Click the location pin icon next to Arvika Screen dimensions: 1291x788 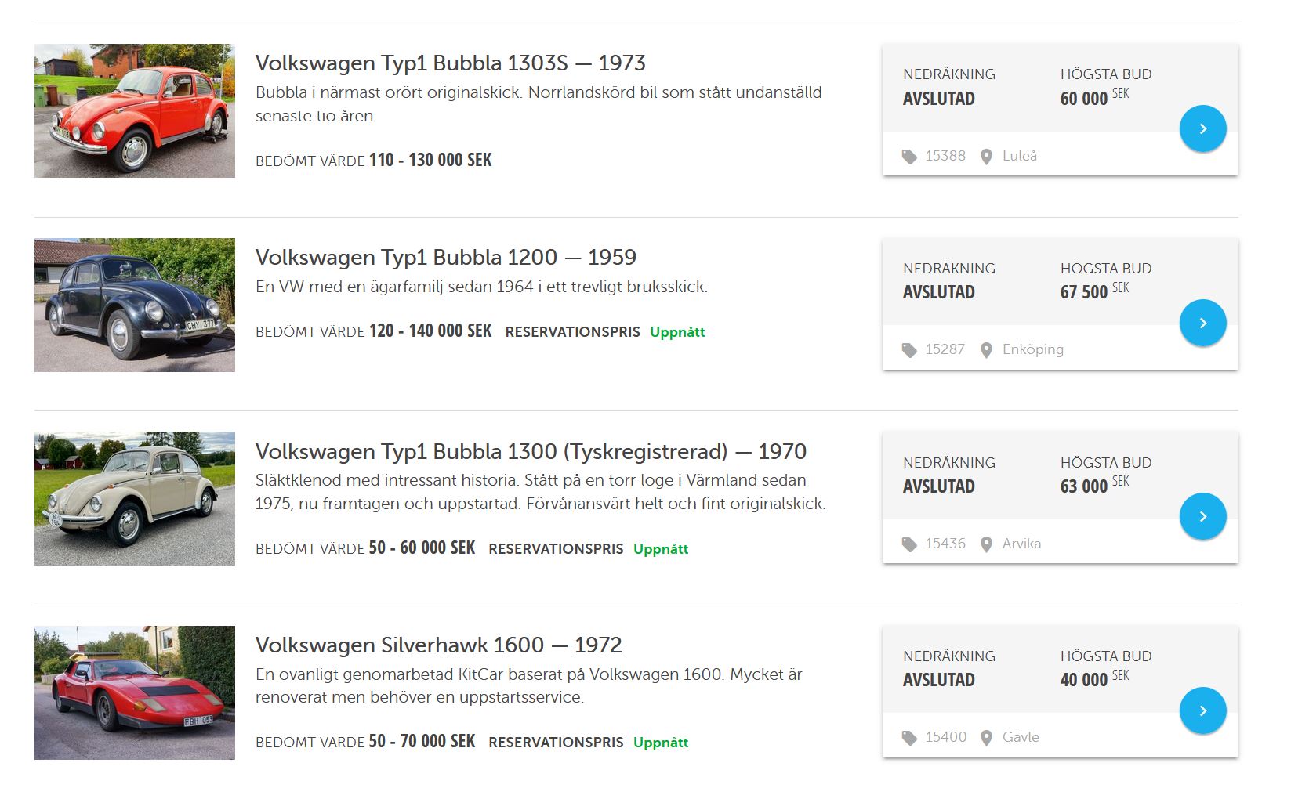click(986, 544)
